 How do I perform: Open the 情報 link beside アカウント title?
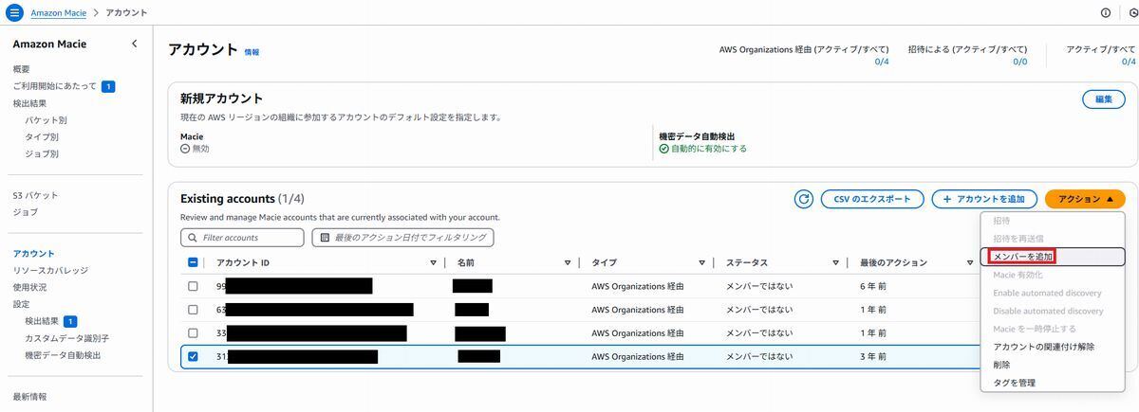point(252,52)
